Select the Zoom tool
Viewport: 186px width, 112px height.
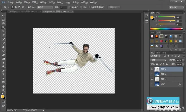pyautogui.click(x=4, y=90)
